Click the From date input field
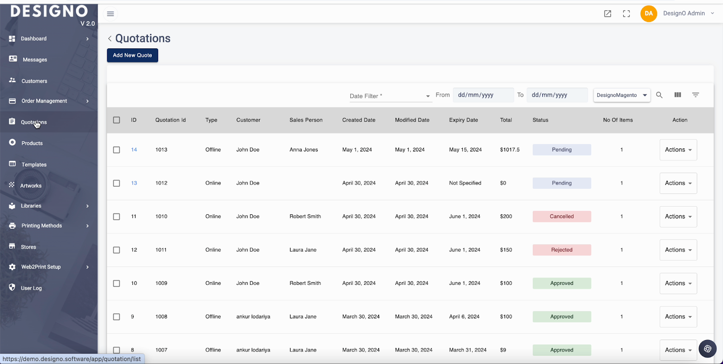This screenshot has height=364, width=723. tap(483, 95)
